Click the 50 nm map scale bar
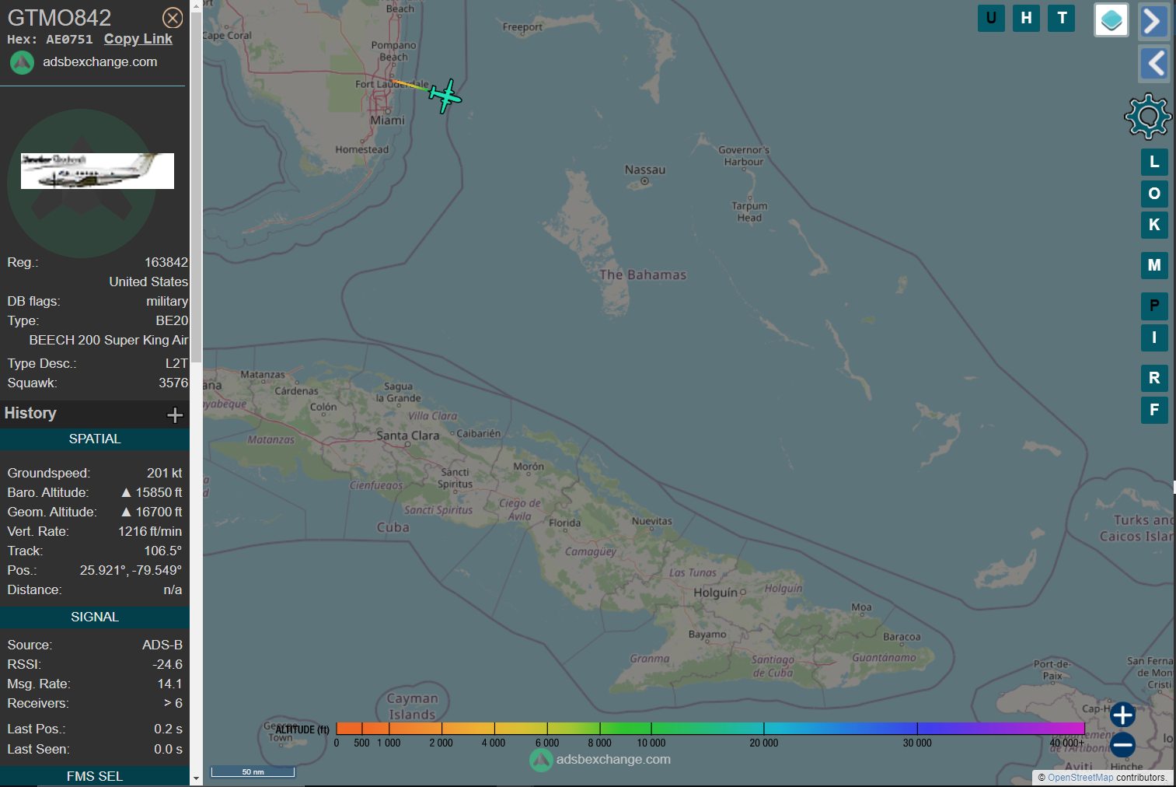The image size is (1176, 787). tap(253, 771)
